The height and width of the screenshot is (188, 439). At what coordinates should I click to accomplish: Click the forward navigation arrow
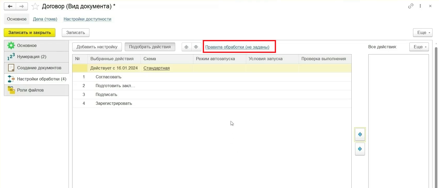[x=22, y=6]
